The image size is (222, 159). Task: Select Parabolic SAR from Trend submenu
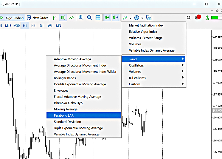(x=84, y=115)
